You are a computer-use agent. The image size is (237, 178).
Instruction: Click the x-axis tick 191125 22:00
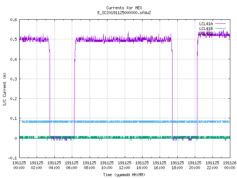click(x=212, y=165)
